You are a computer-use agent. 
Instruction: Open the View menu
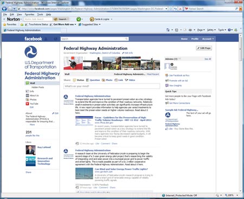click(19, 15)
